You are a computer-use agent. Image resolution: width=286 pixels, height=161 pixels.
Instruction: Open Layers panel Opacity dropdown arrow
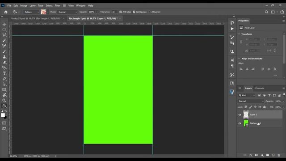tap(283, 101)
